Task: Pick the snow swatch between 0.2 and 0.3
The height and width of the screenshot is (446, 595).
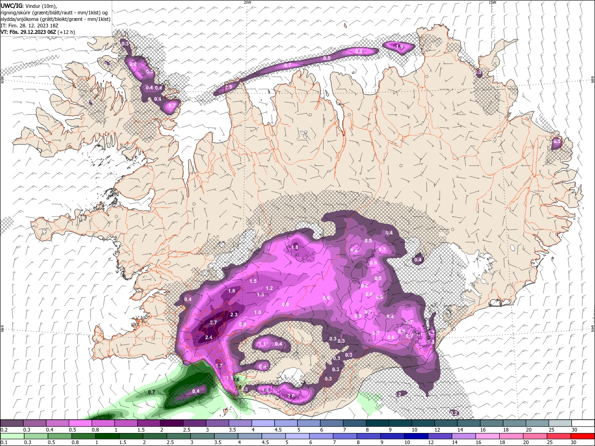Action: (x=12, y=423)
